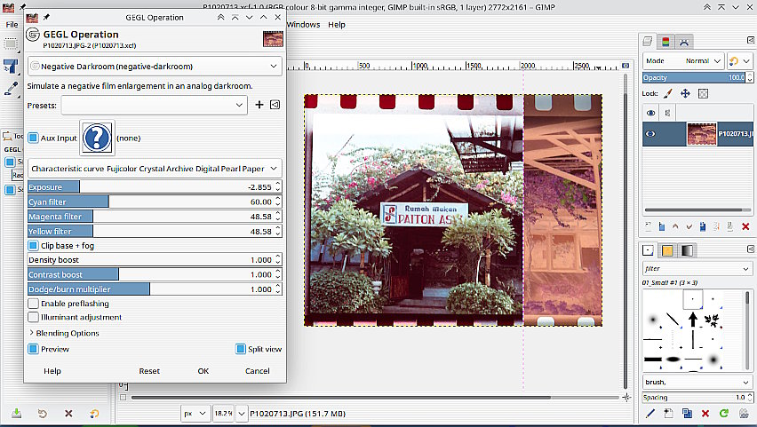Switch to the Layers tab
Image resolution: width=757 pixels, height=427 pixels.
648,42
